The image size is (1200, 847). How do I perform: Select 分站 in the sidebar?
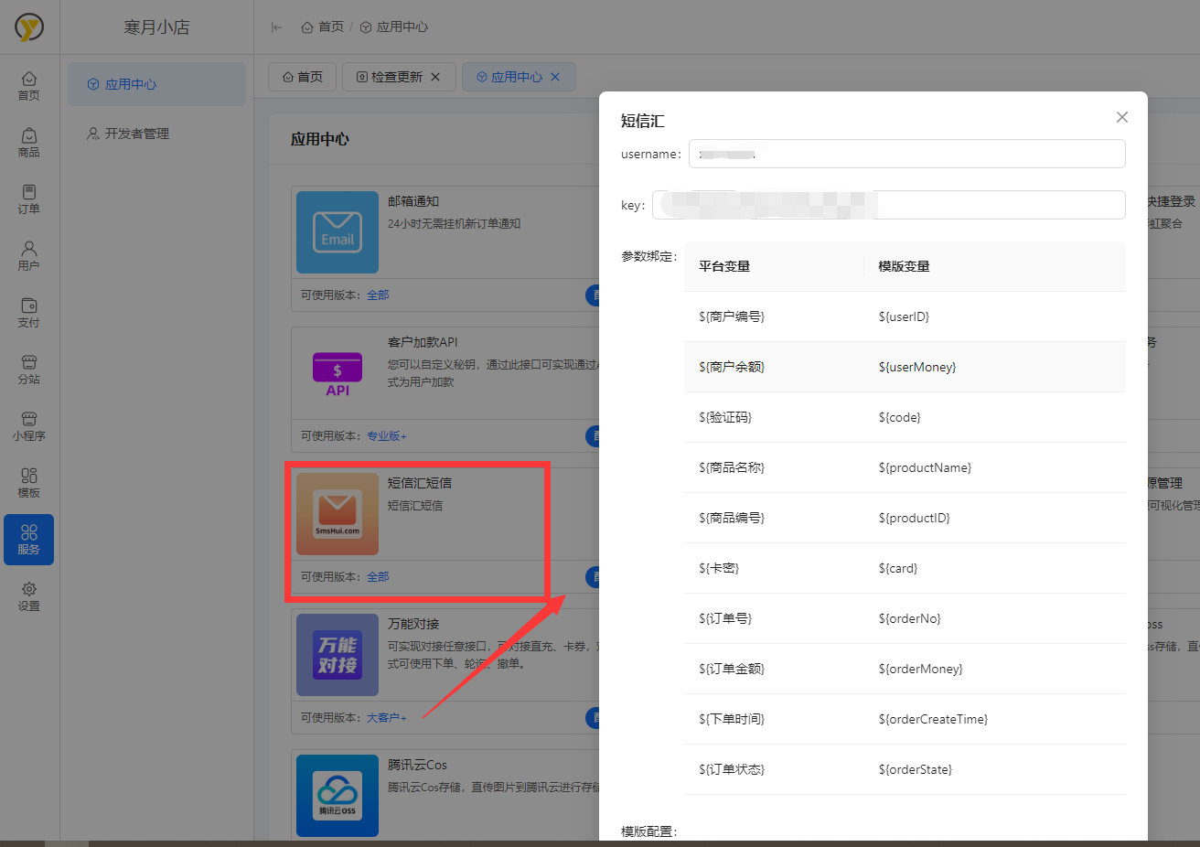pos(29,370)
